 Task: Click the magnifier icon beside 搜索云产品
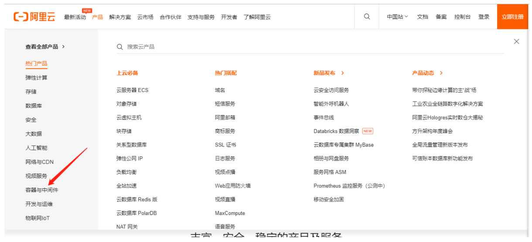coord(120,47)
